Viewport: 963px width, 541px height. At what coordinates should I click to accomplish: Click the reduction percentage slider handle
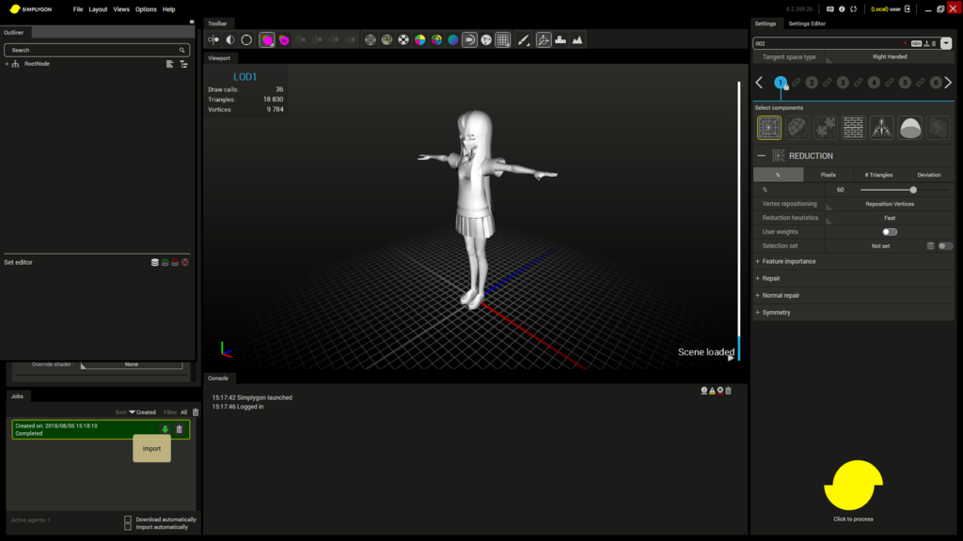coord(913,190)
